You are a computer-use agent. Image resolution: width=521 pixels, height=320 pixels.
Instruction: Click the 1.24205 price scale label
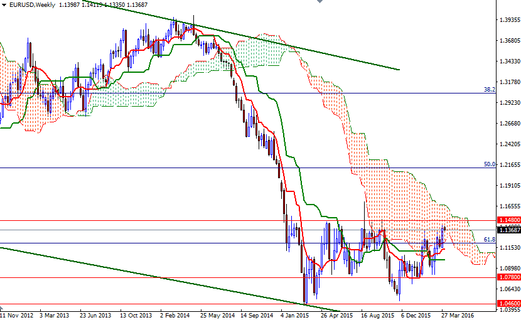pos(510,144)
